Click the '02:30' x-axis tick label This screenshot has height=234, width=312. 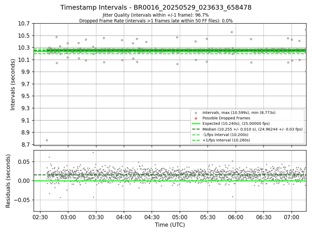[40, 217]
